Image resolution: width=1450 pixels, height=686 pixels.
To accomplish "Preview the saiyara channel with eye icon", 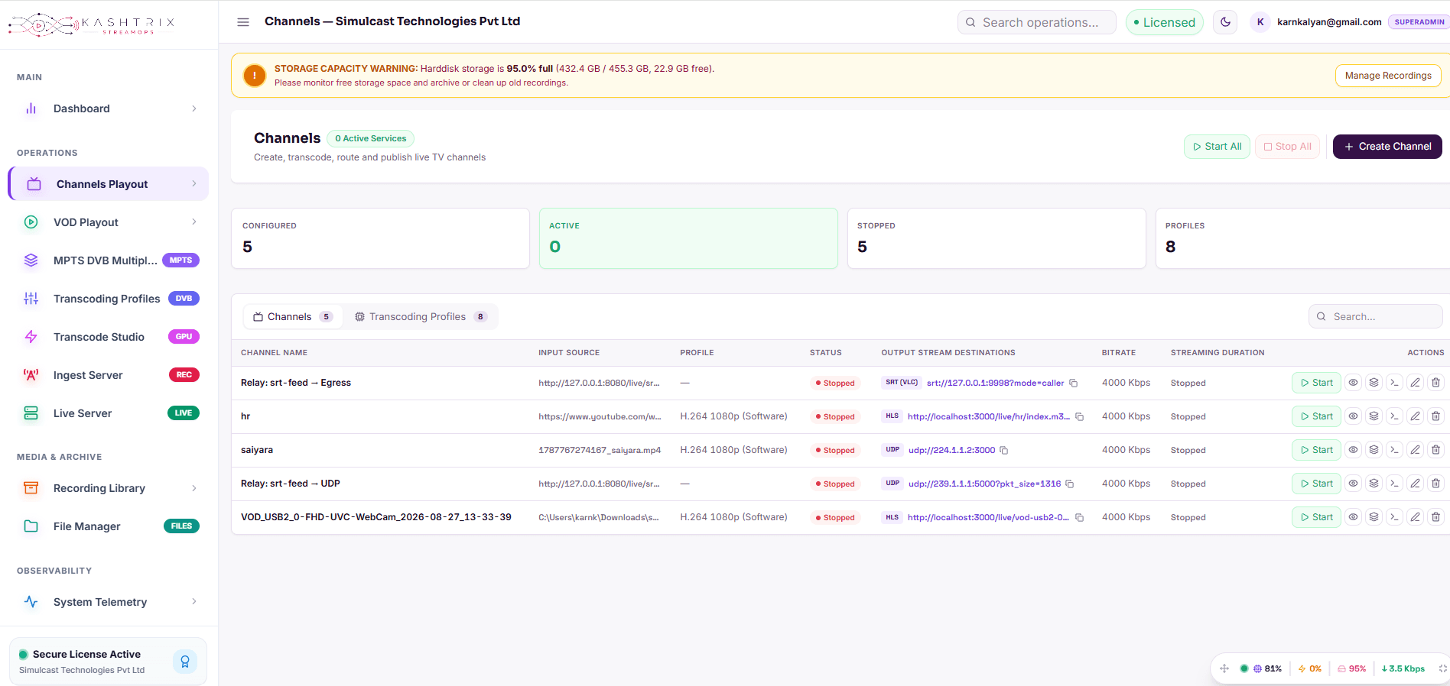I will [1353, 450].
